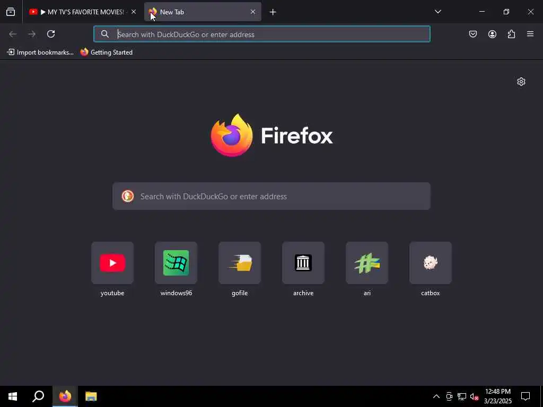Open Windows taskbar search

38,396
